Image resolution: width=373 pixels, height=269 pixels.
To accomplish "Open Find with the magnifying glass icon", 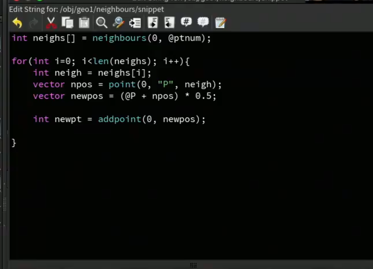I will [102, 23].
